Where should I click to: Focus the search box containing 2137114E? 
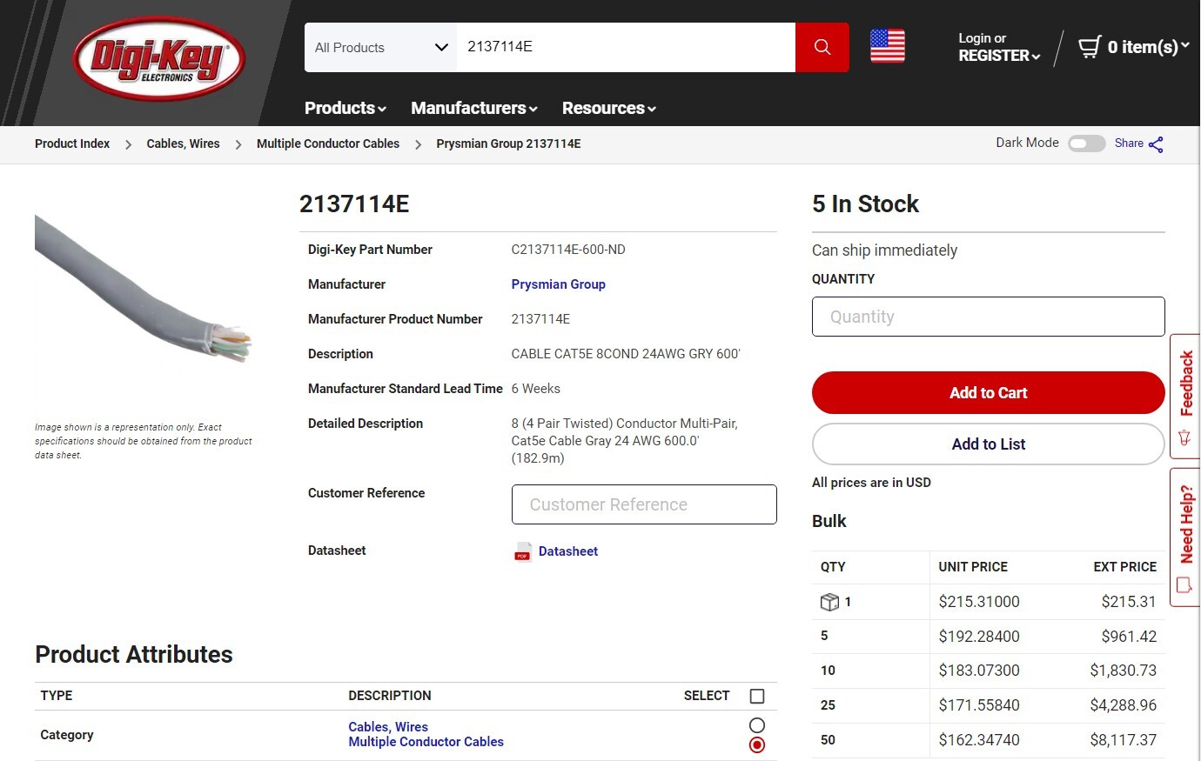coord(626,47)
